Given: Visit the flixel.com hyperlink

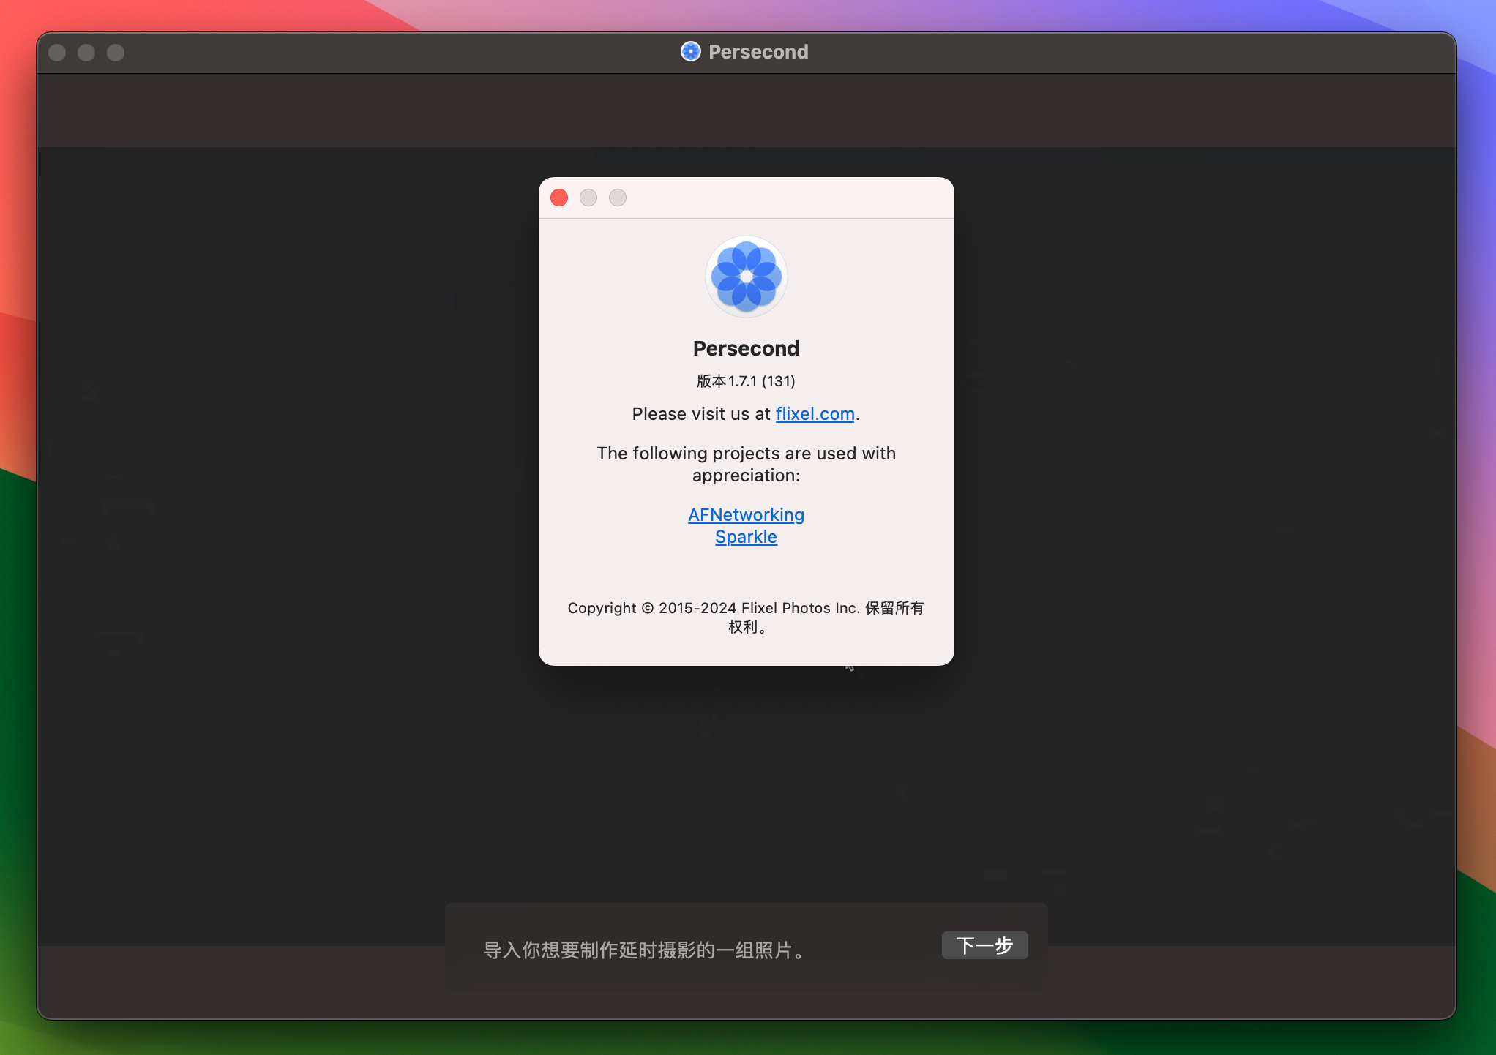Looking at the screenshot, I should click(x=815, y=413).
